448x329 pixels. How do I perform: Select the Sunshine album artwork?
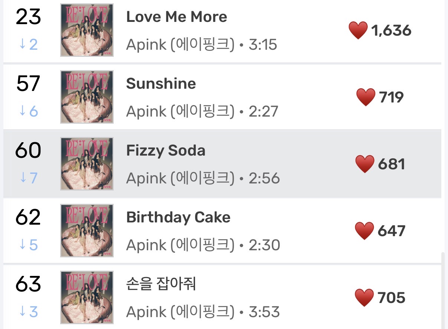[x=87, y=97]
